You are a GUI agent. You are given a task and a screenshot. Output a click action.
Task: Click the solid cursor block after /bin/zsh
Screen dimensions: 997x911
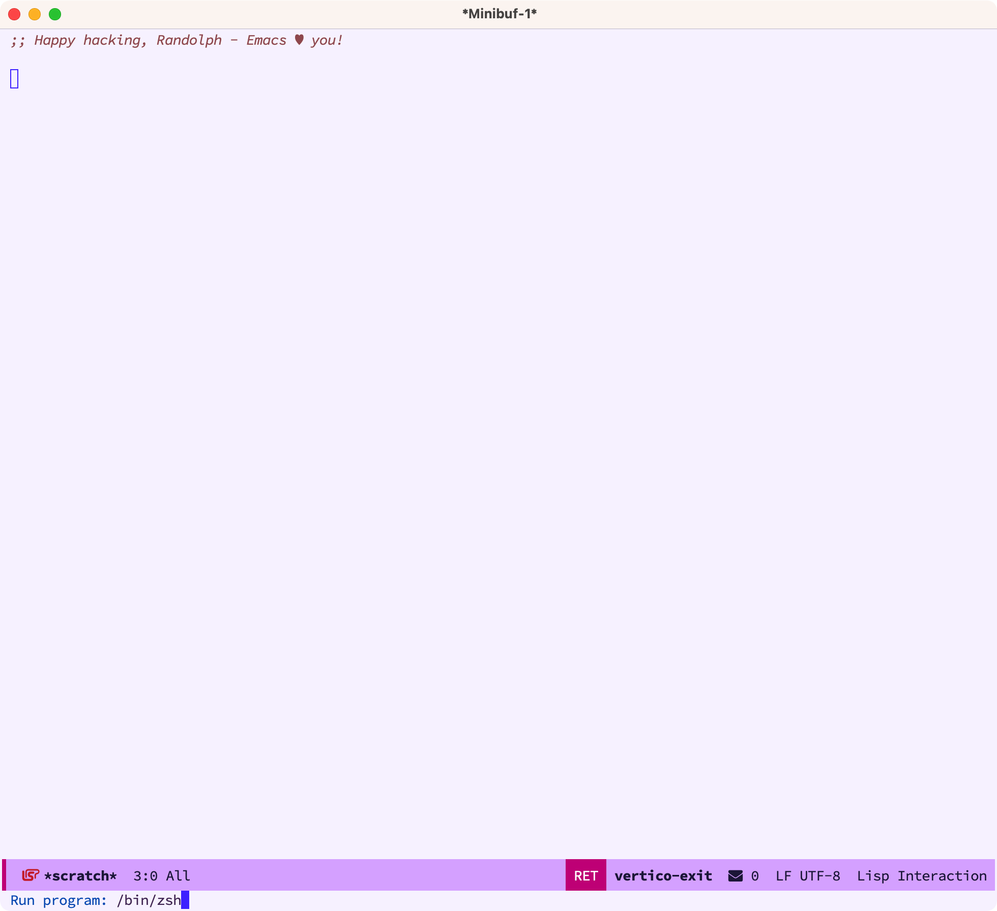(185, 900)
